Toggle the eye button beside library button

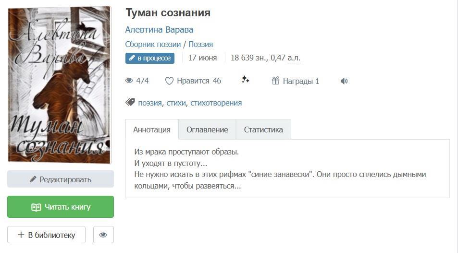pyautogui.click(x=103, y=235)
